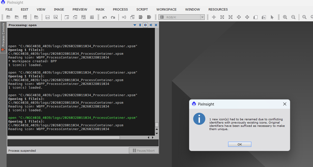Open the SCRIPT menu

[142, 10]
